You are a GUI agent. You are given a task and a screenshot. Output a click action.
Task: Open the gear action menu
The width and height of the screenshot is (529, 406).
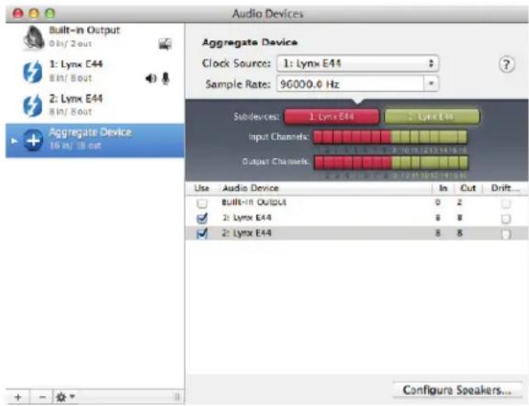(65, 397)
